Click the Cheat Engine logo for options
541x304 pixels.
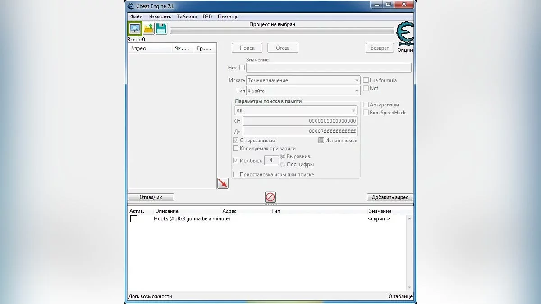coord(404,34)
